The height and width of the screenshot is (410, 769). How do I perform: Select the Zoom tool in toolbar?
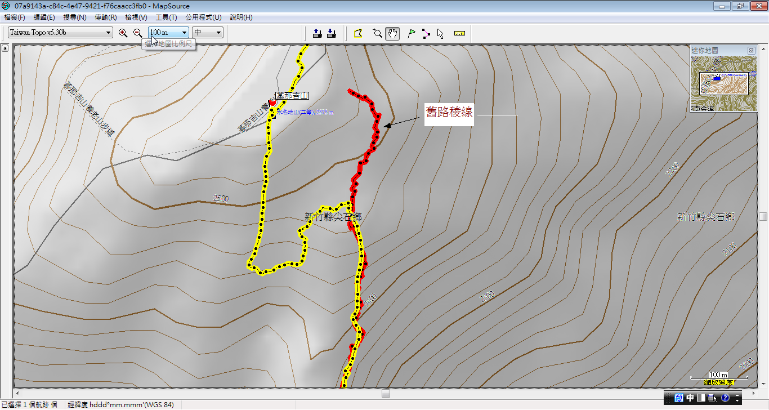pyautogui.click(x=377, y=33)
